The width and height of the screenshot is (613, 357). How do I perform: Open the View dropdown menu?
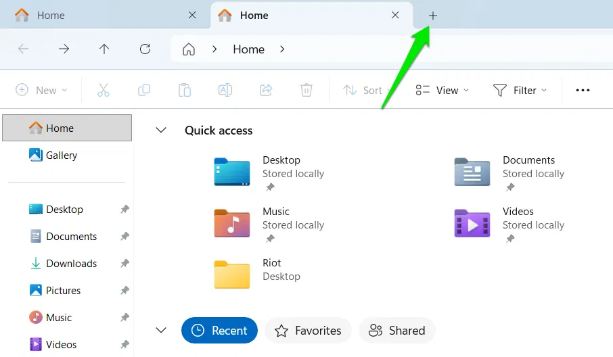[442, 90]
